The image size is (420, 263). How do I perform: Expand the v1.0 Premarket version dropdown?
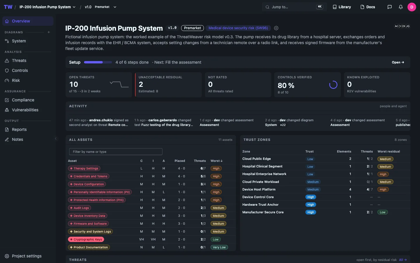(x=101, y=7)
